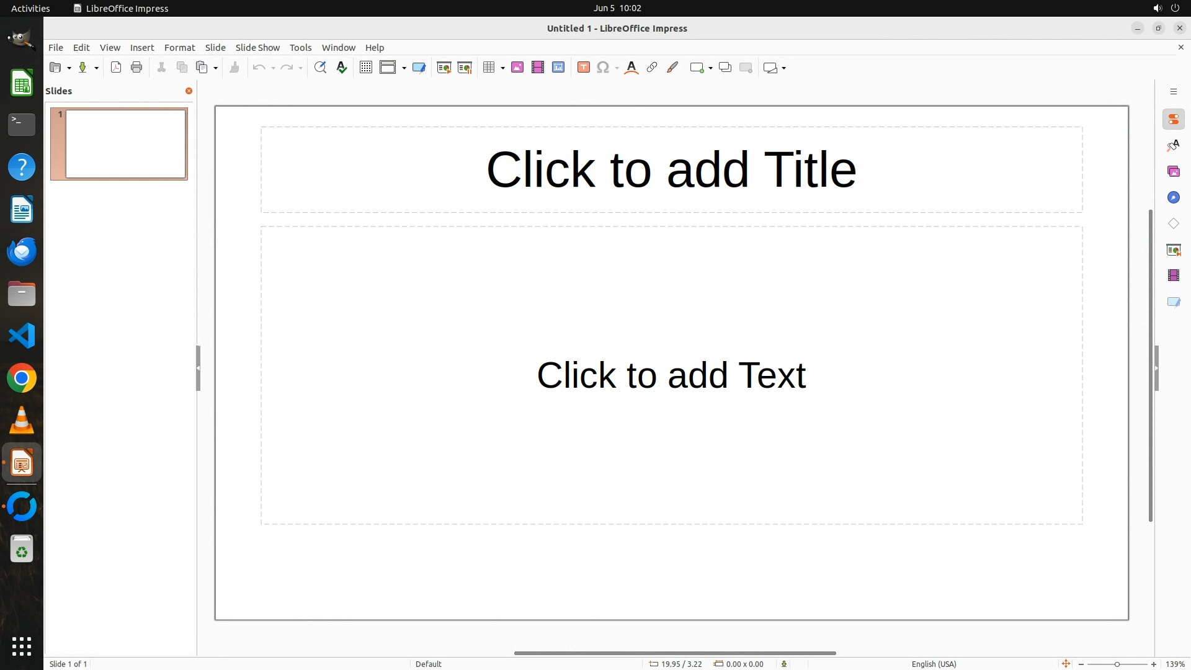Toggle Master Slide view icon
Viewport: 1191px width, 670px height.
[419, 68]
